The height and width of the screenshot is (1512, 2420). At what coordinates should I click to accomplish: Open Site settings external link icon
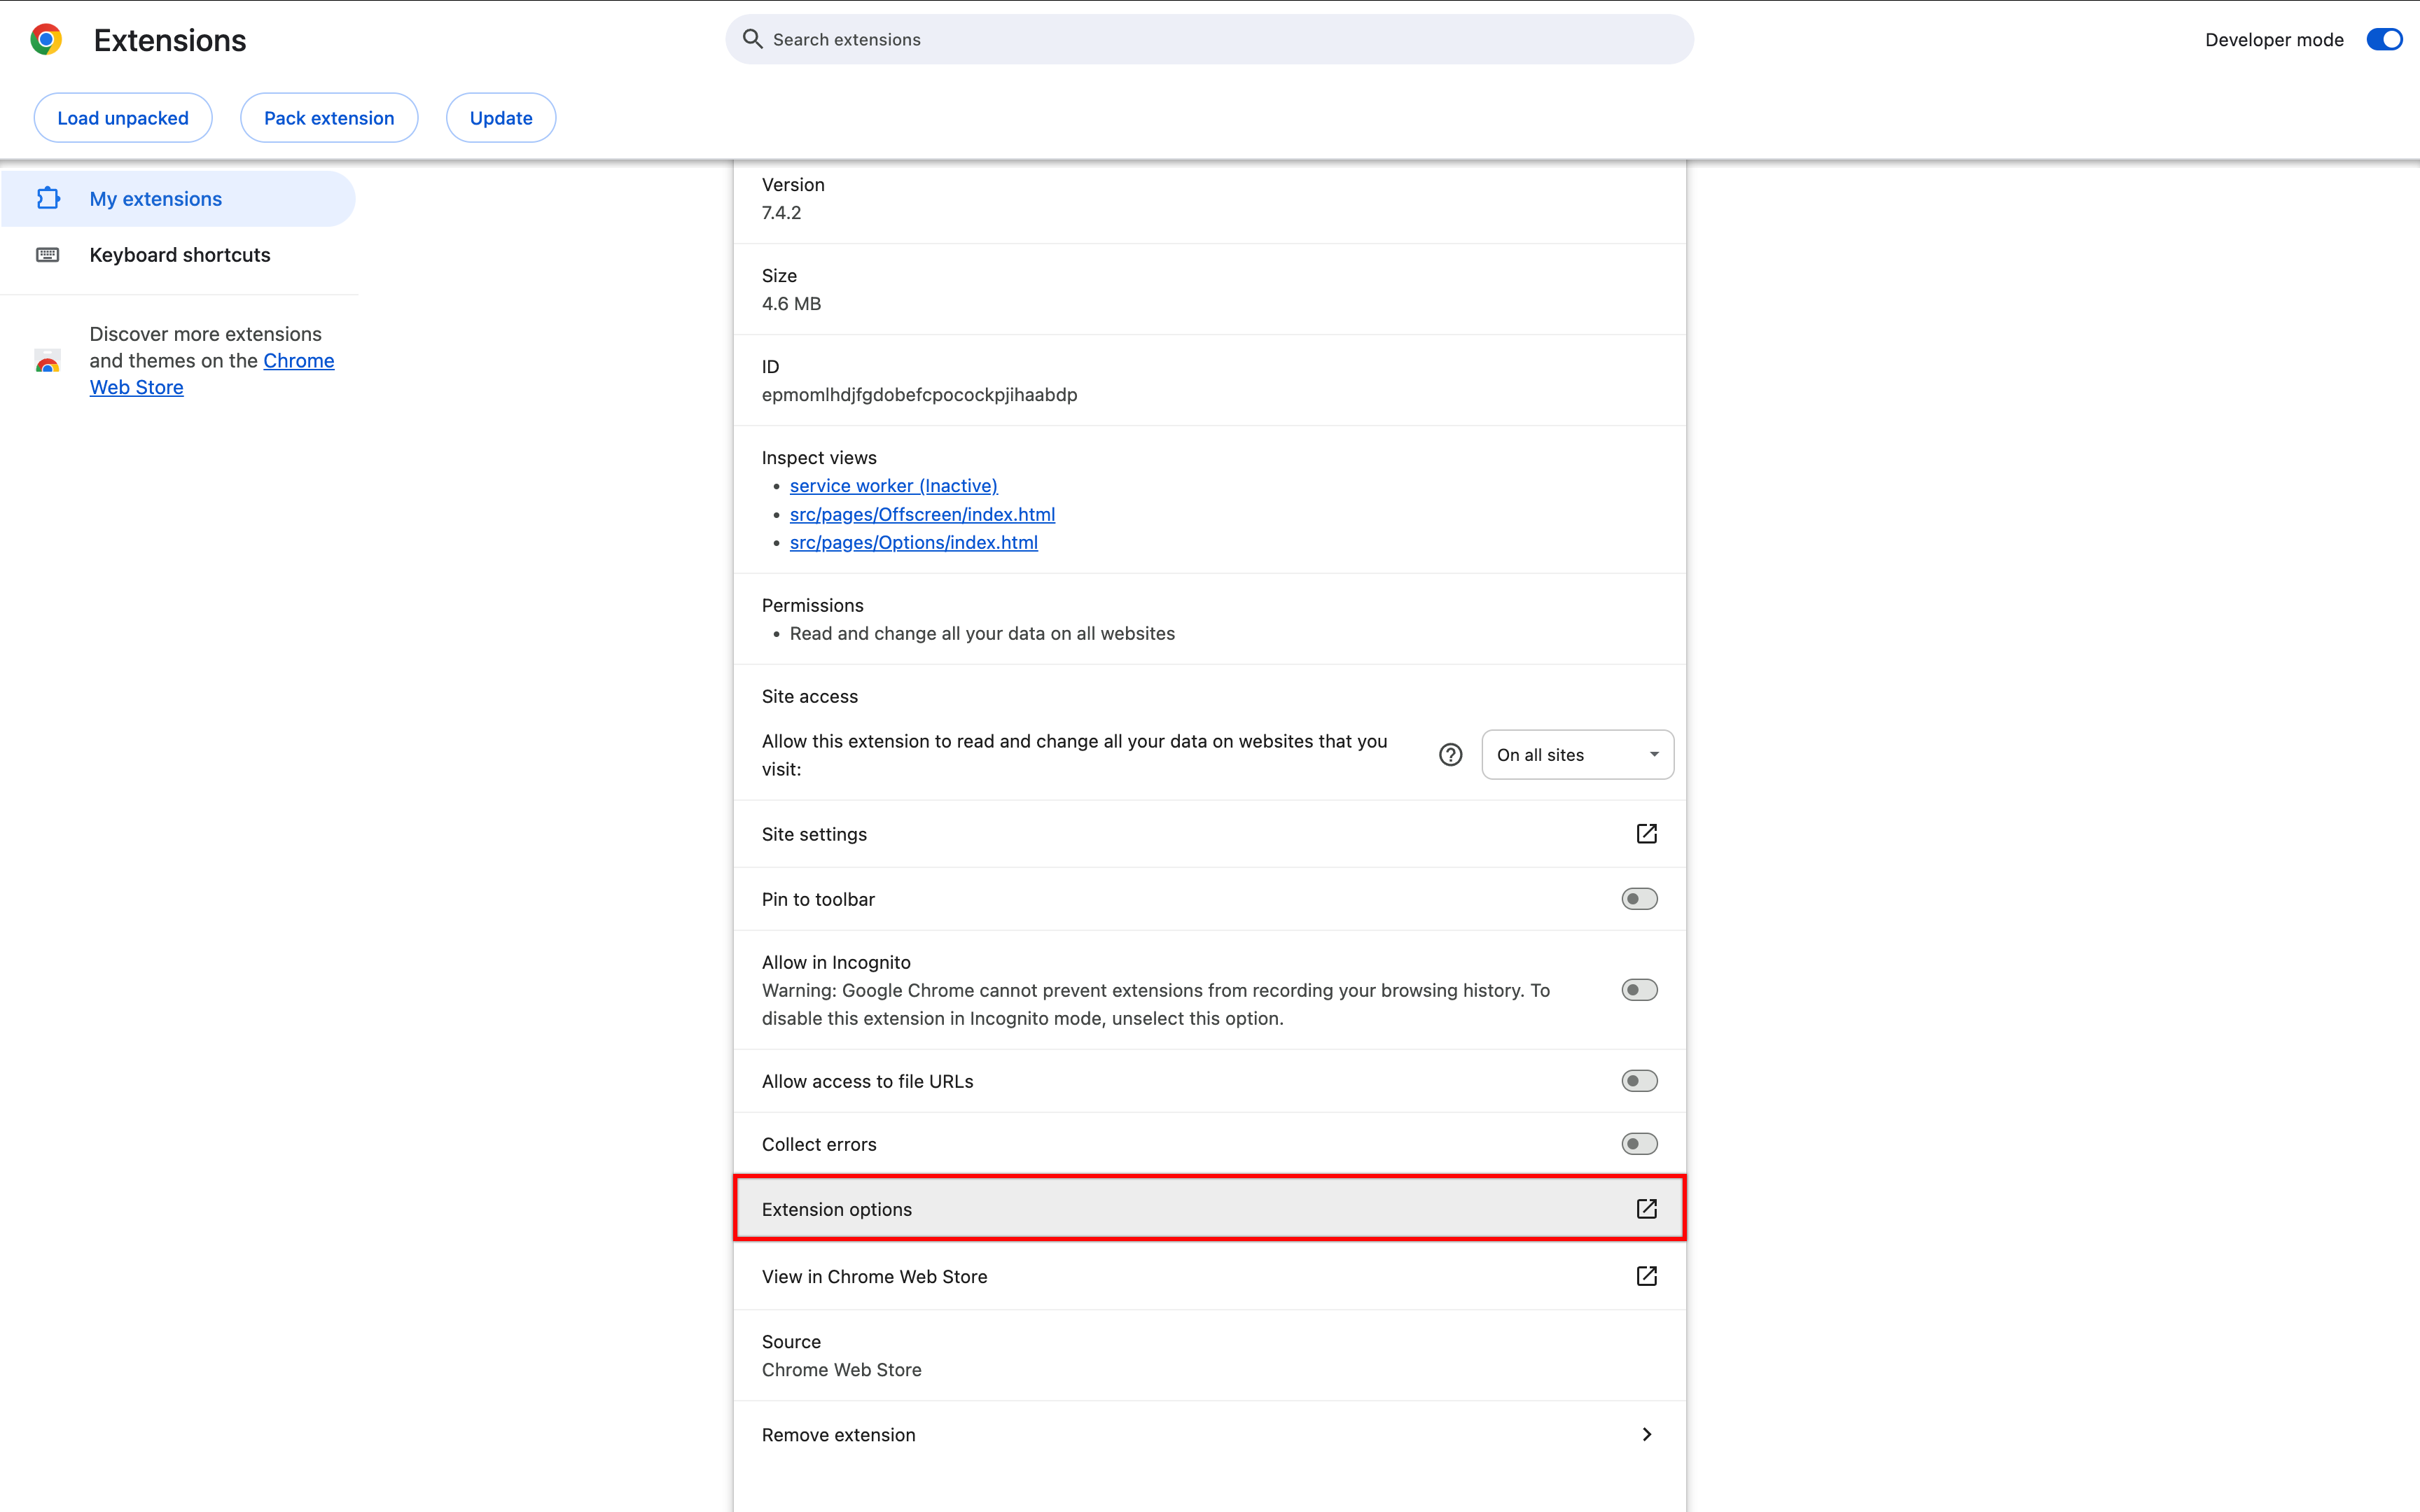[x=1646, y=834]
